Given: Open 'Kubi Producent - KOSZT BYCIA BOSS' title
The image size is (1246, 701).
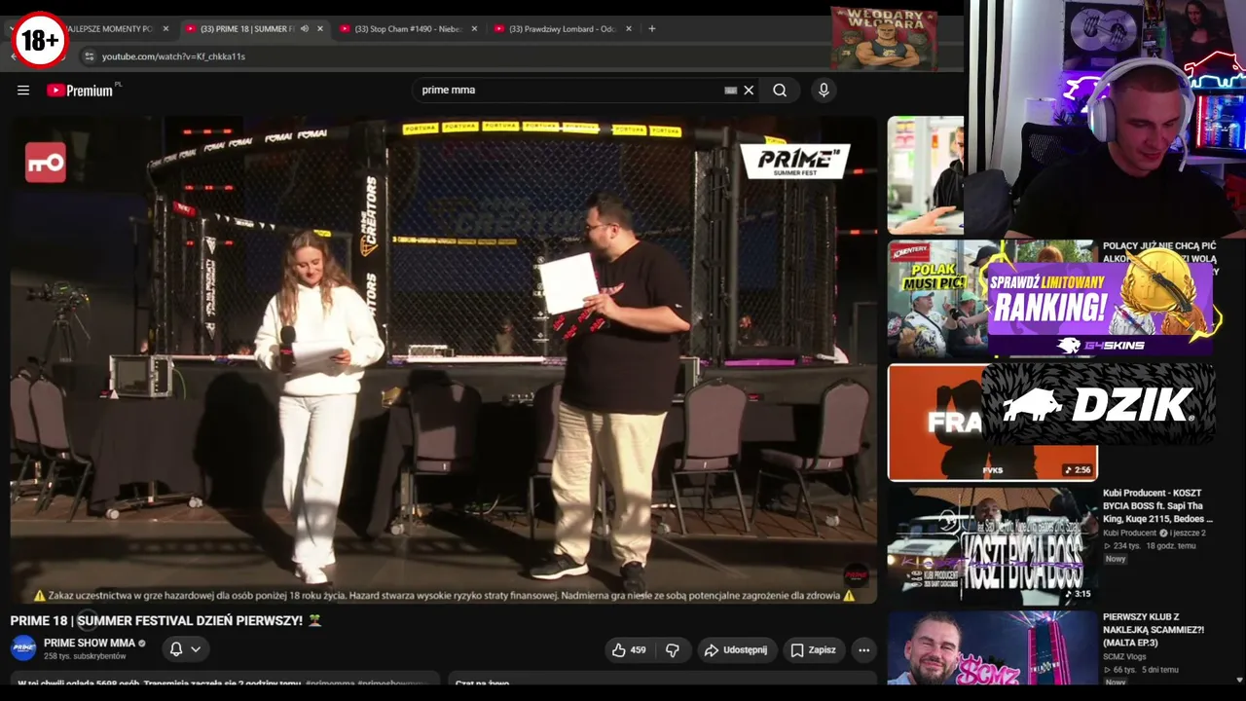Looking at the screenshot, I should (1158, 506).
